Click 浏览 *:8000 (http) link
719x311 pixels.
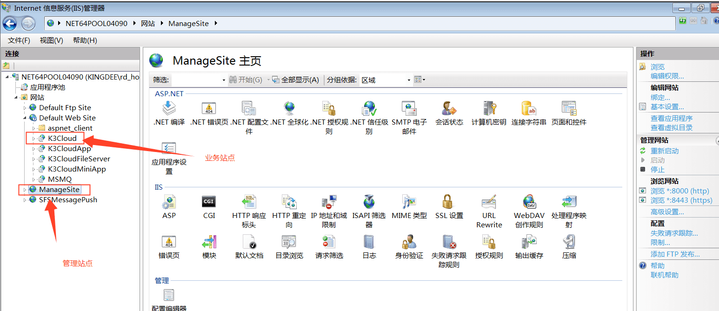click(679, 191)
